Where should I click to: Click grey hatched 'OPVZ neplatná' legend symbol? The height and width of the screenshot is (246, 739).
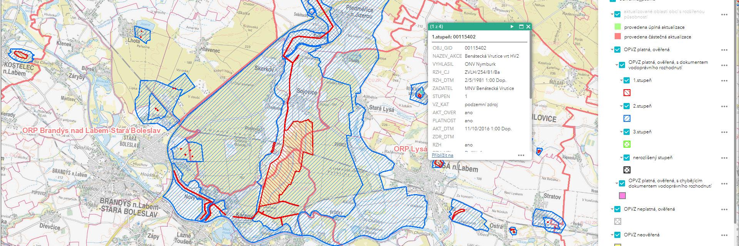tap(618, 221)
